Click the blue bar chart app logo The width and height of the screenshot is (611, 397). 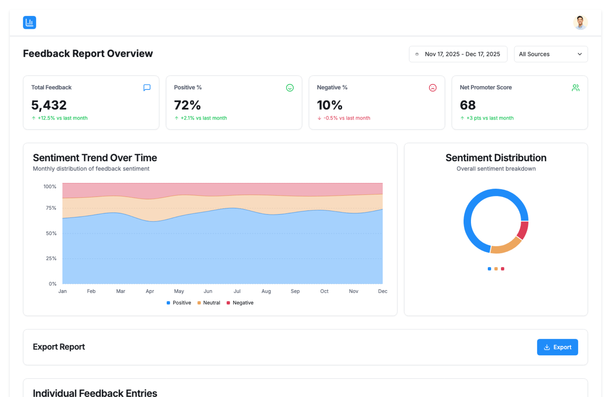pyautogui.click(x=29, y=23)
